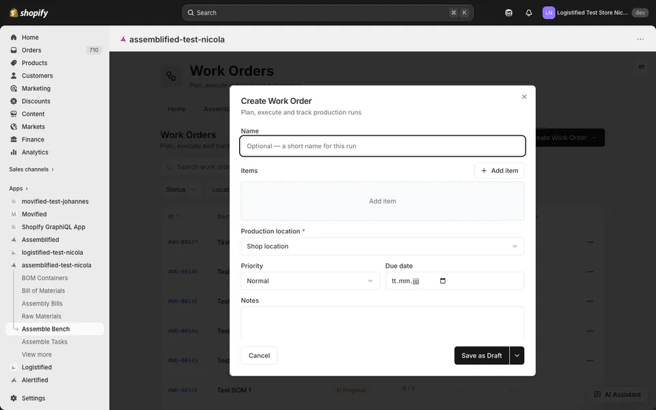Open the Priority Normal dropdown

coord(310,281)
